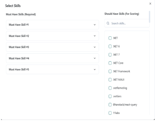Check the .netRemoting checkbox
Viewport: 156px width, 121px height.
(x=110, y=88)
